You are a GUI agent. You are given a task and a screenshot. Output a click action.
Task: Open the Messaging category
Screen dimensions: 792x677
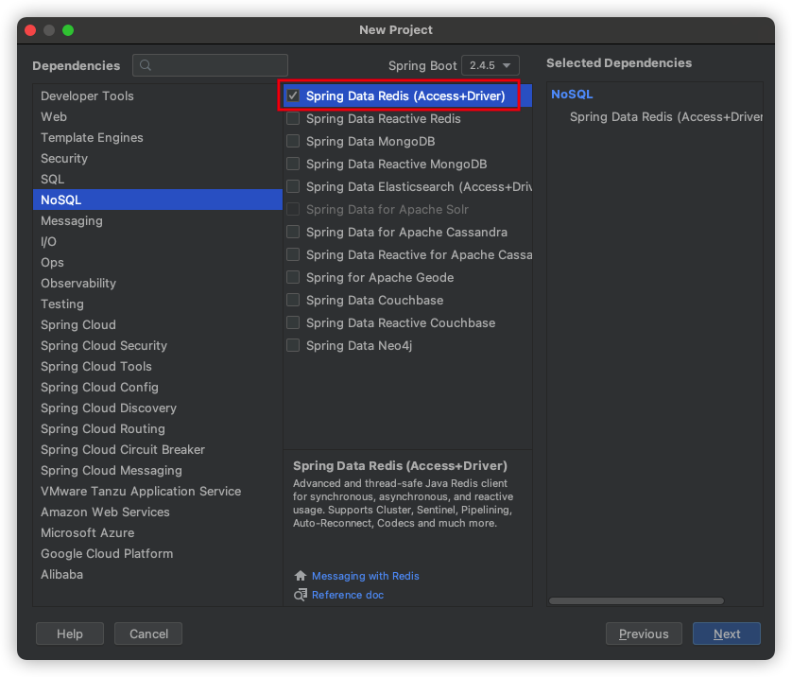point(158,221)
